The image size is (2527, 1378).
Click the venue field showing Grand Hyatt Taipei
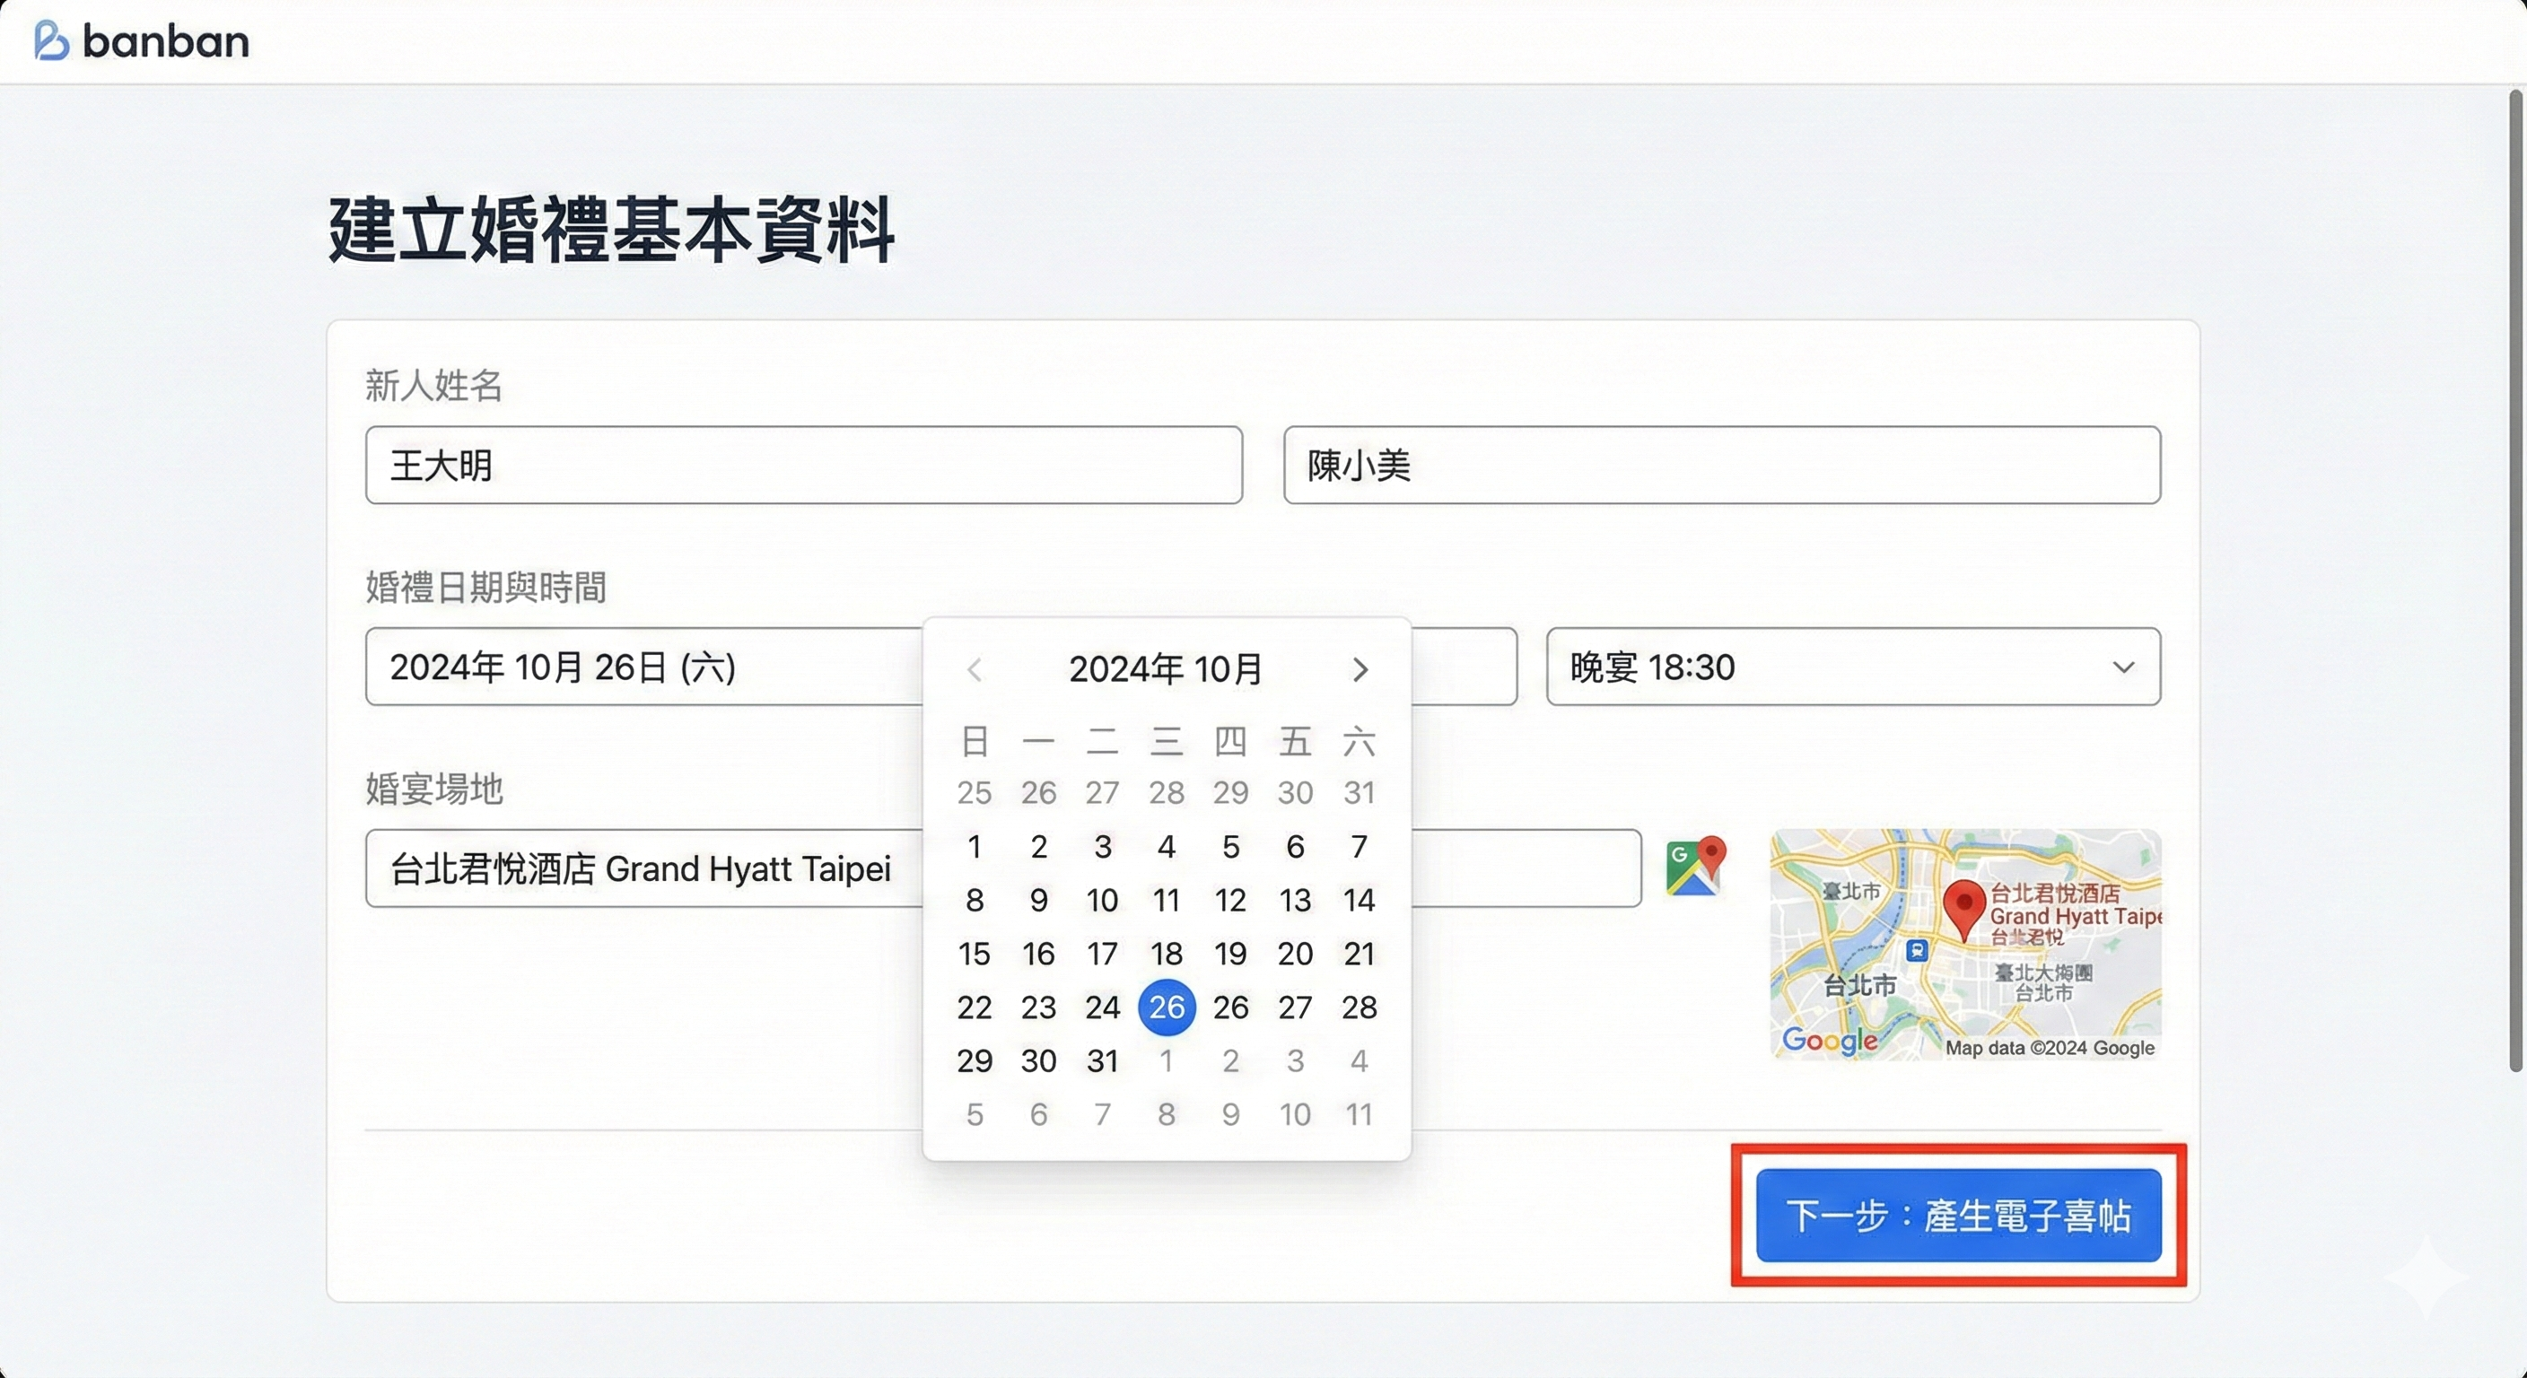(643, 869)
